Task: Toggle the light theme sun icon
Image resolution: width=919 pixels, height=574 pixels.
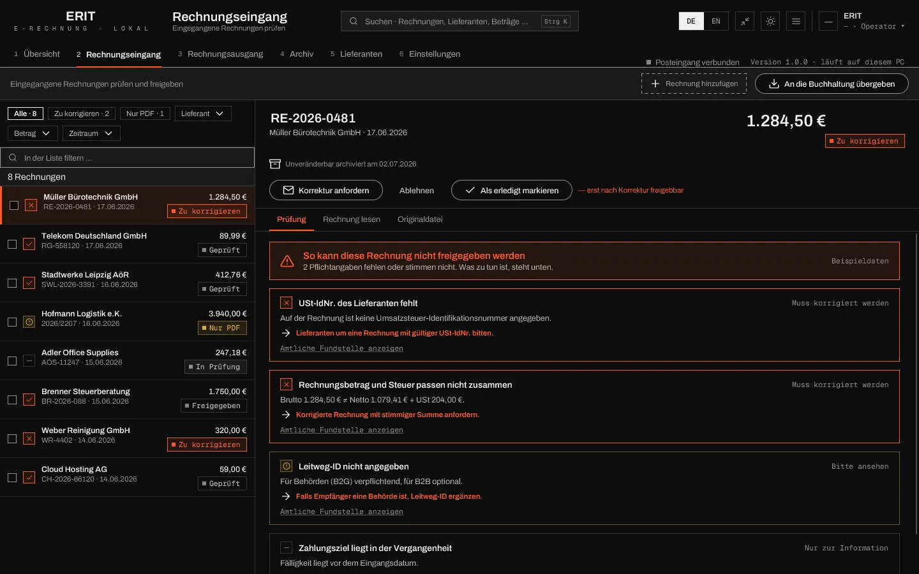Action: click(x=770, y=21)
